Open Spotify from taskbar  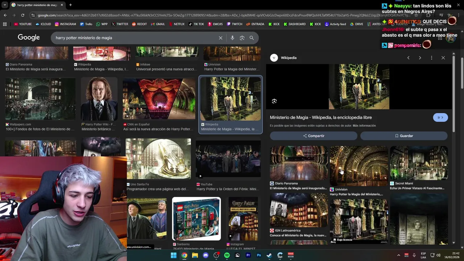[x=227, y=255]
